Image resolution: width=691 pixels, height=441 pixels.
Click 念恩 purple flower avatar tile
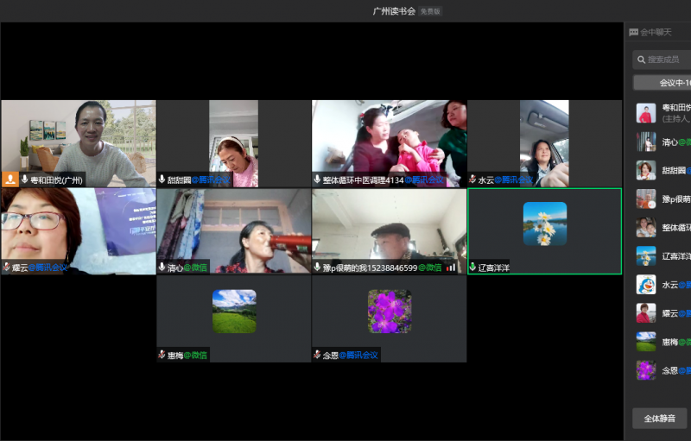pos(389,311)
